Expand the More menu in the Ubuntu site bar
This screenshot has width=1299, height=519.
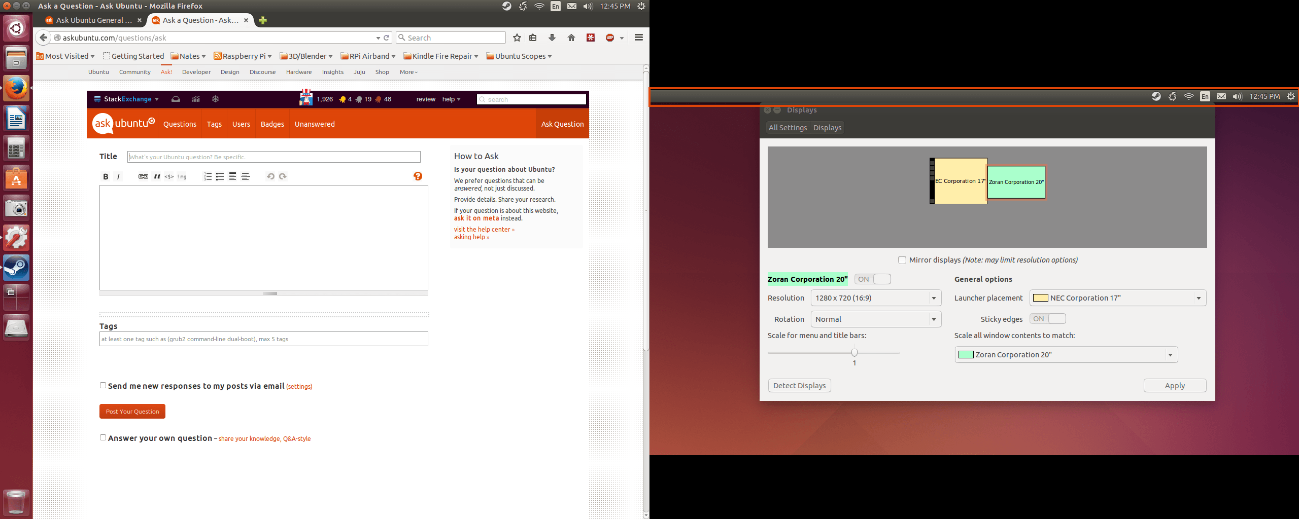pos(408,72)
